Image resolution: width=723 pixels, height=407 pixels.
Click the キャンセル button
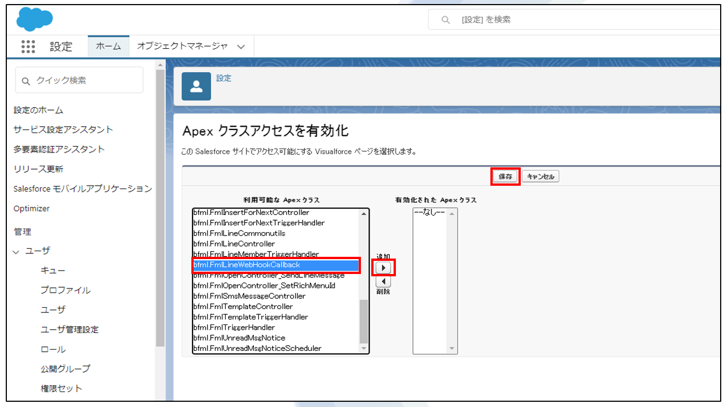[x=541, y=177]
